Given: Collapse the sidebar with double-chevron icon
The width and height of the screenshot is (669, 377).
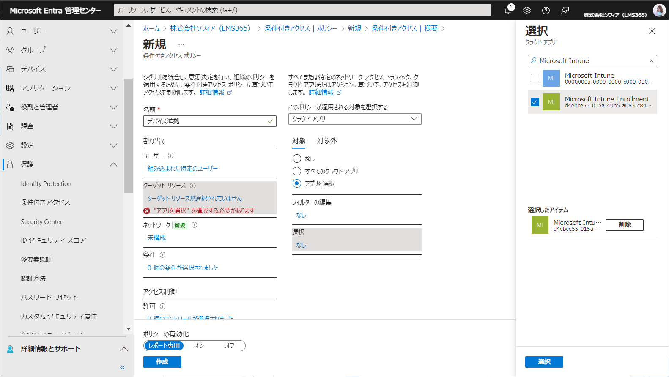Looking at the screenshot, I should 122,367.
